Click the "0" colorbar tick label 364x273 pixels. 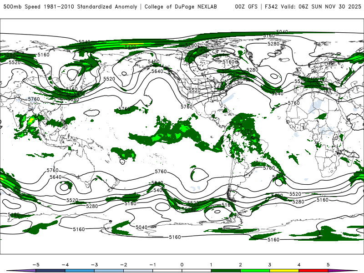182,265
